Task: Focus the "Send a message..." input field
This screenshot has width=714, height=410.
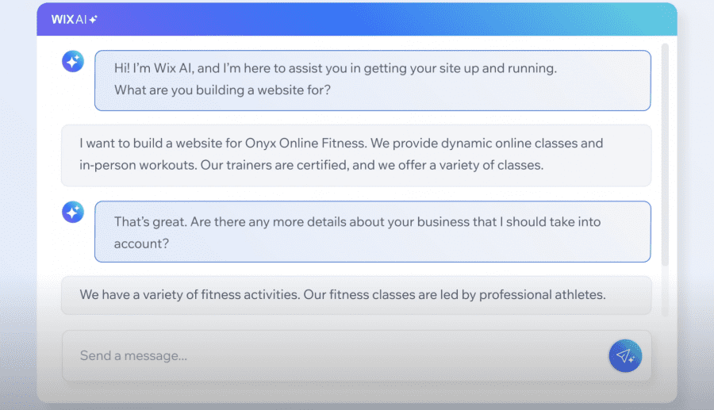Action: pyautogui.click(x=335, y=356)
